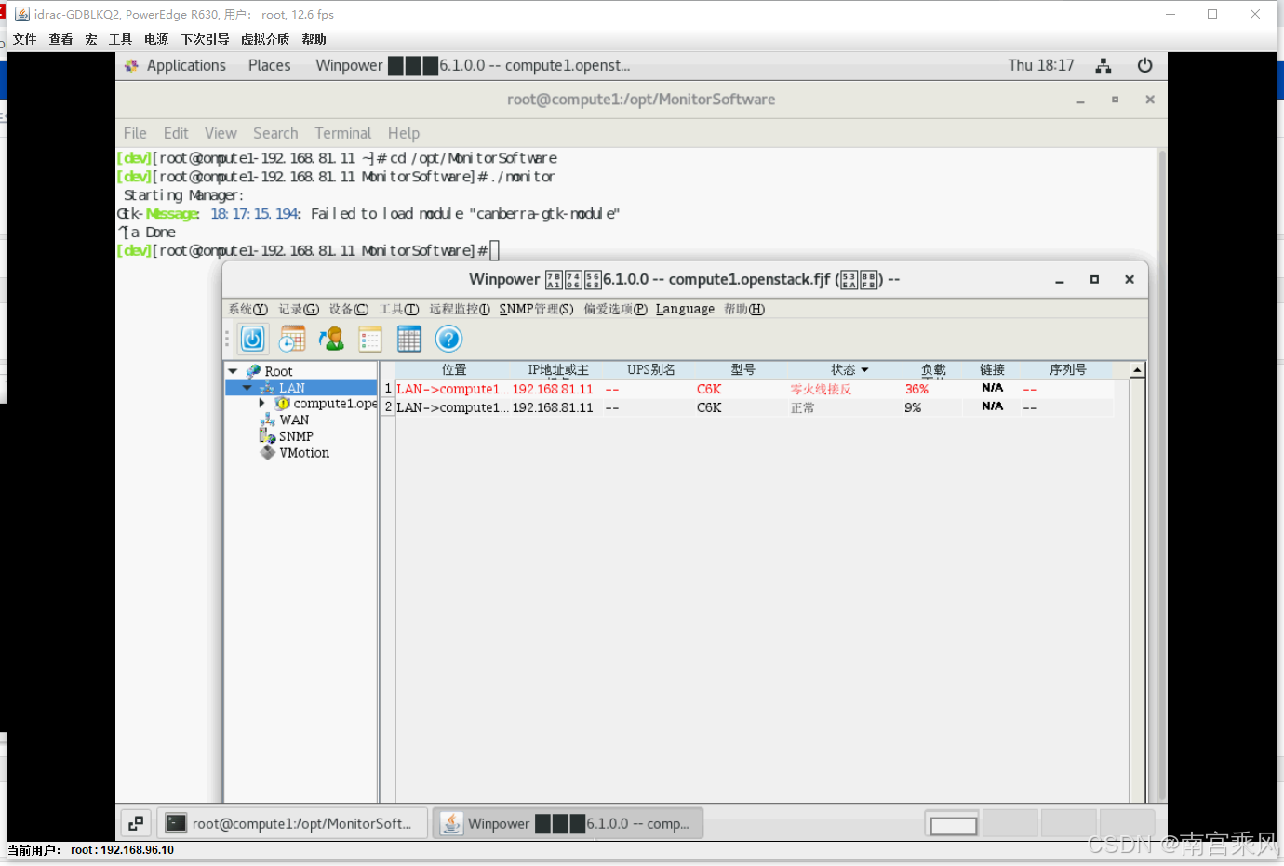
Task: Click the Thu 18:17 clock
Action: click(x=1041, y=65)
